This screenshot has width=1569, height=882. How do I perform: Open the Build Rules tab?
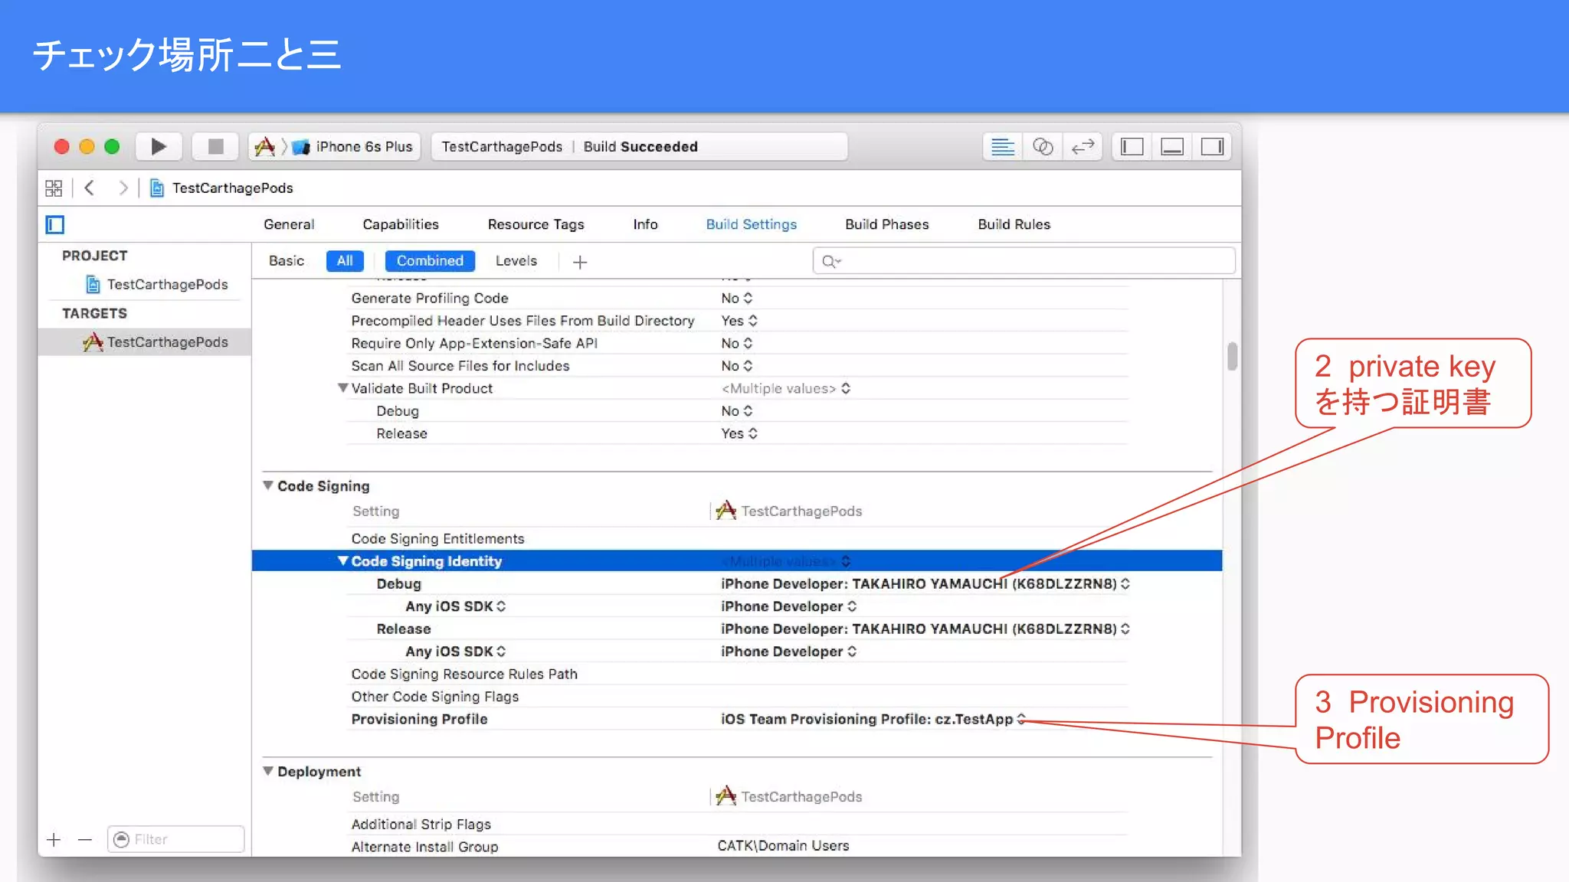tap(1014, 224)
